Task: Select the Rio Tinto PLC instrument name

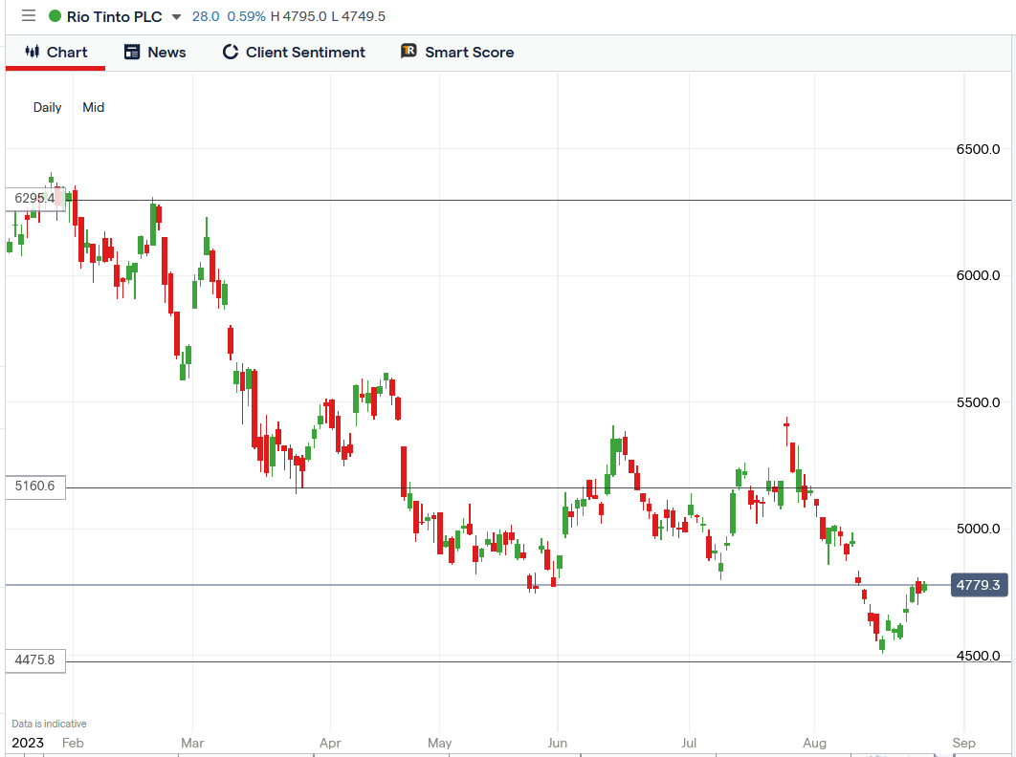Action: click(114, 17)
